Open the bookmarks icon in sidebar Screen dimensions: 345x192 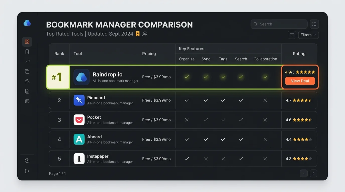(x=27, y=51)
